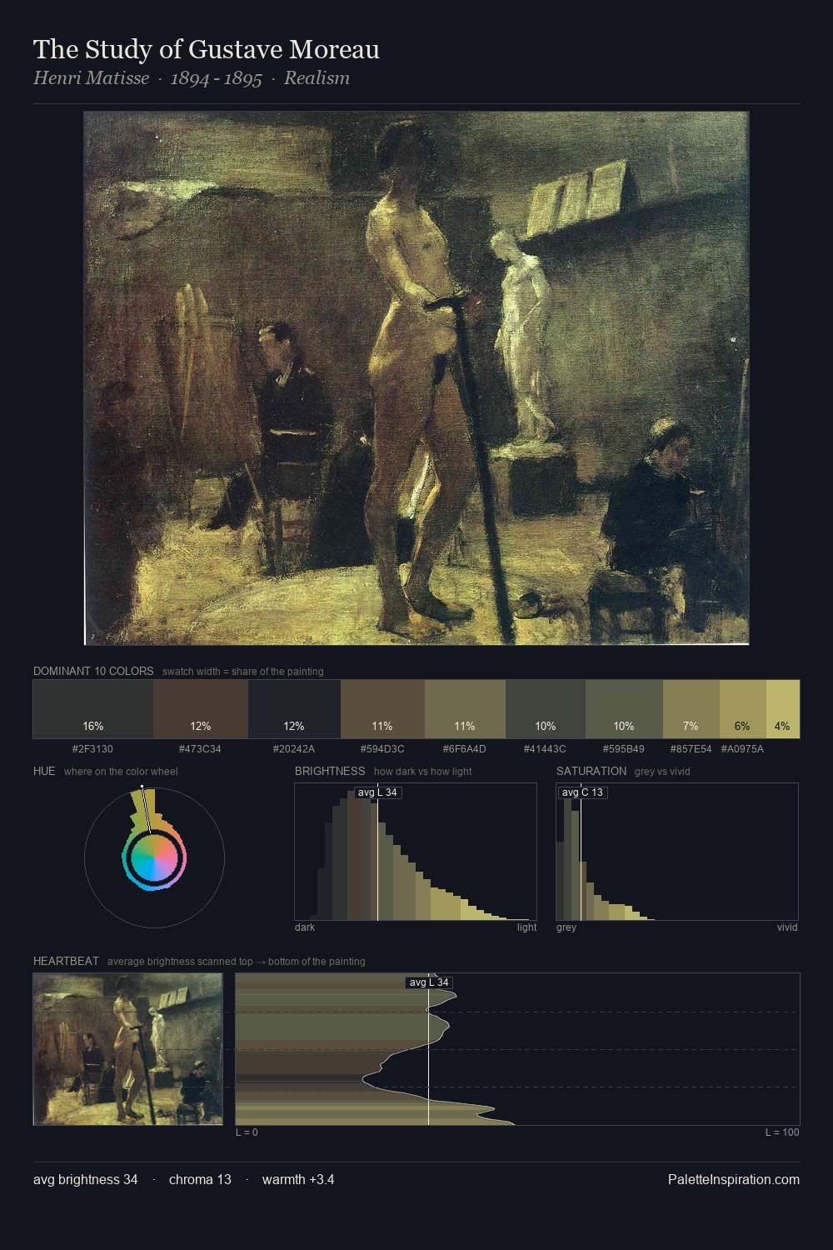Click footer stat "avg brightness 34"
The width and height of the screenshot is (833, 1250).
point(86,1179)
